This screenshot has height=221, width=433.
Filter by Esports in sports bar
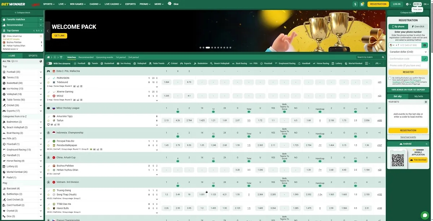[186, 63]
